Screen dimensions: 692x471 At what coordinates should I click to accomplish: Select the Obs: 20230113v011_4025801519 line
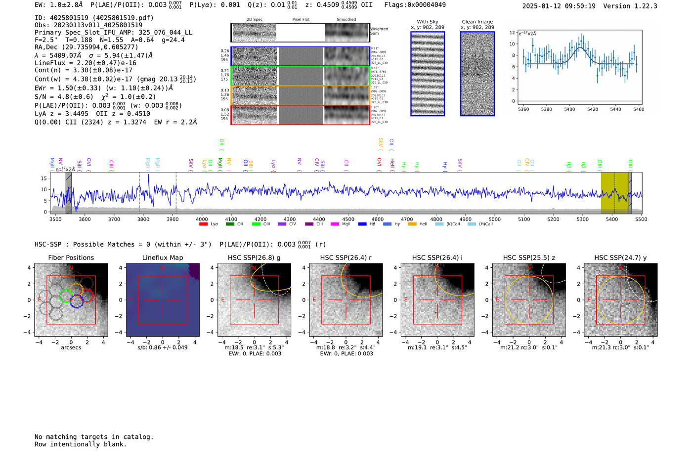[88, 25]
